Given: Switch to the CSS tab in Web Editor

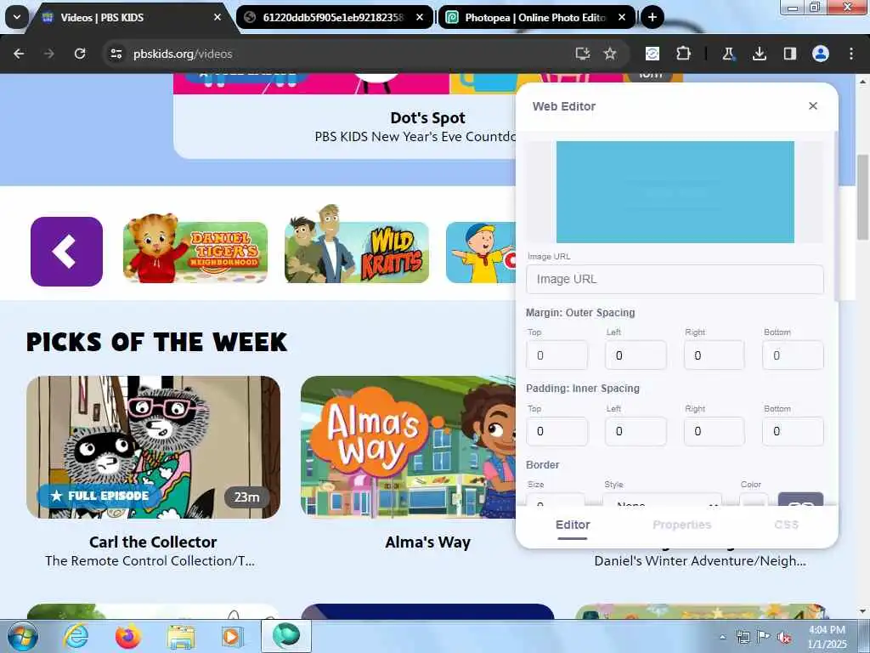Looking at the screenshot, I should 786,525.
